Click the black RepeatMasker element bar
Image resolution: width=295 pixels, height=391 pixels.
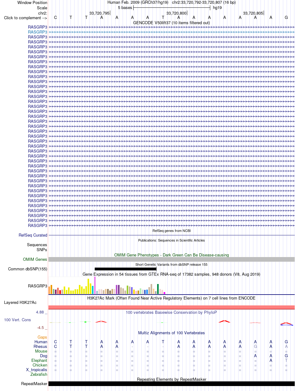(x=171, y=384)
